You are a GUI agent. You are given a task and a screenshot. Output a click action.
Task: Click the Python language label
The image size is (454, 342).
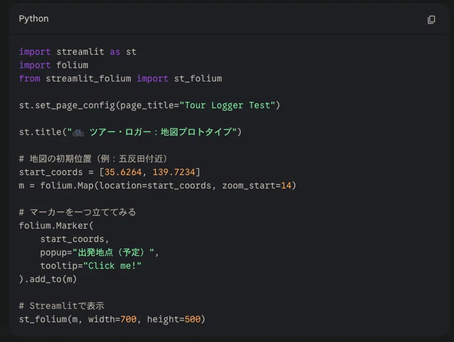pyautogui.click(x=34, y=18)
